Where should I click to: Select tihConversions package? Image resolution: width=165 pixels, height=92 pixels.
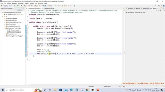tap(11, 24)
